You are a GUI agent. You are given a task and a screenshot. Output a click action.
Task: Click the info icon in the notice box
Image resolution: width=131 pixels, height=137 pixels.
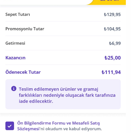(14, 88)
